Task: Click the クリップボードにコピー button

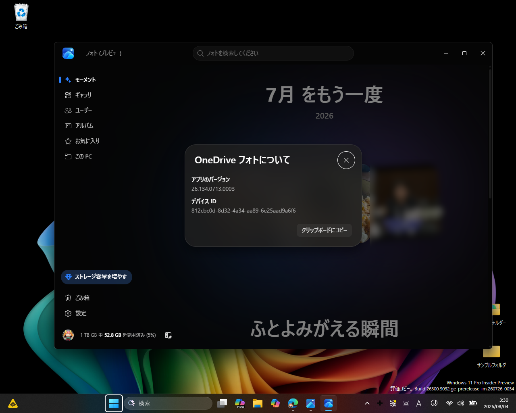Action: (324, 230)
